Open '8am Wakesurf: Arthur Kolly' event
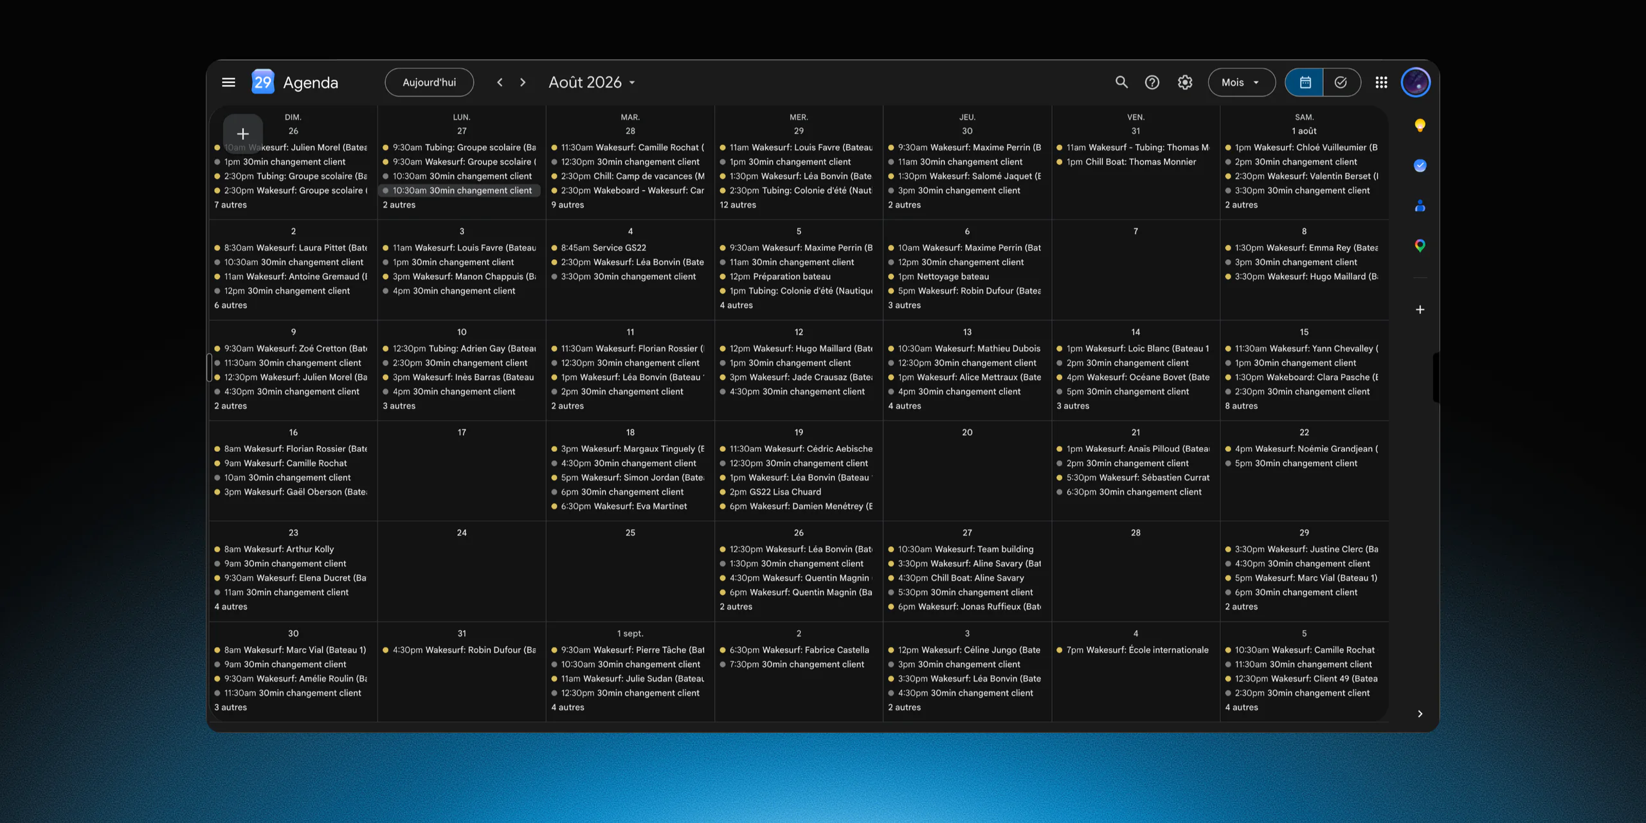The width and height of the screenshot is (1646, 823). 291,550
